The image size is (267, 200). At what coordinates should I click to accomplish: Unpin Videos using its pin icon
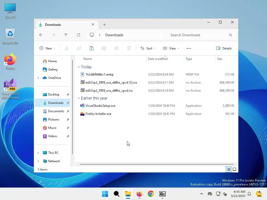(x=68, y=136)
